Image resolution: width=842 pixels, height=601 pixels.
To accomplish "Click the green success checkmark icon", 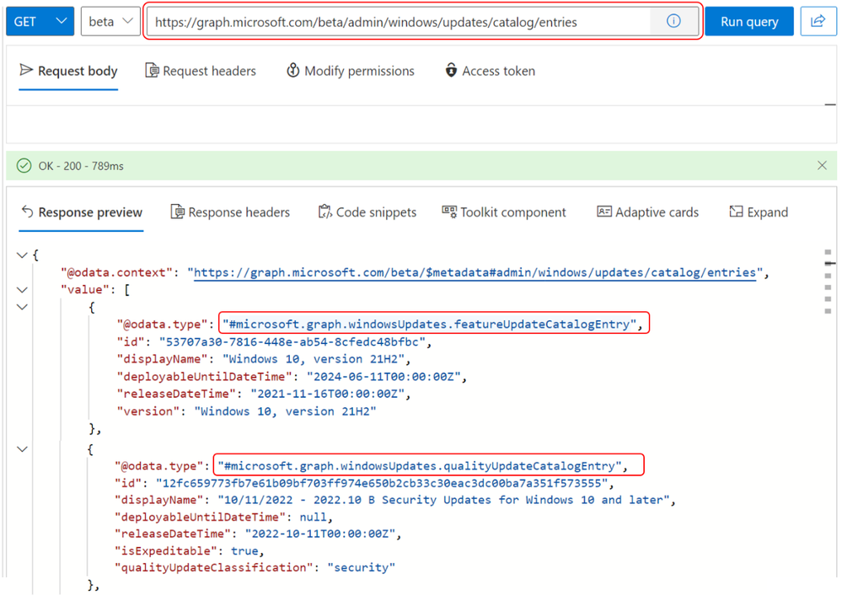I will tap(24, 165).
